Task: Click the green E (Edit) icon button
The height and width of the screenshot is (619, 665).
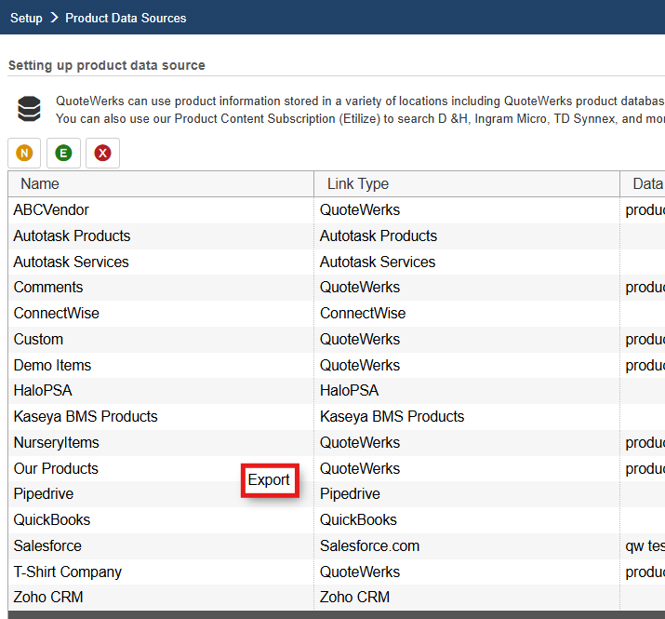Action: (x=63, y=153)
